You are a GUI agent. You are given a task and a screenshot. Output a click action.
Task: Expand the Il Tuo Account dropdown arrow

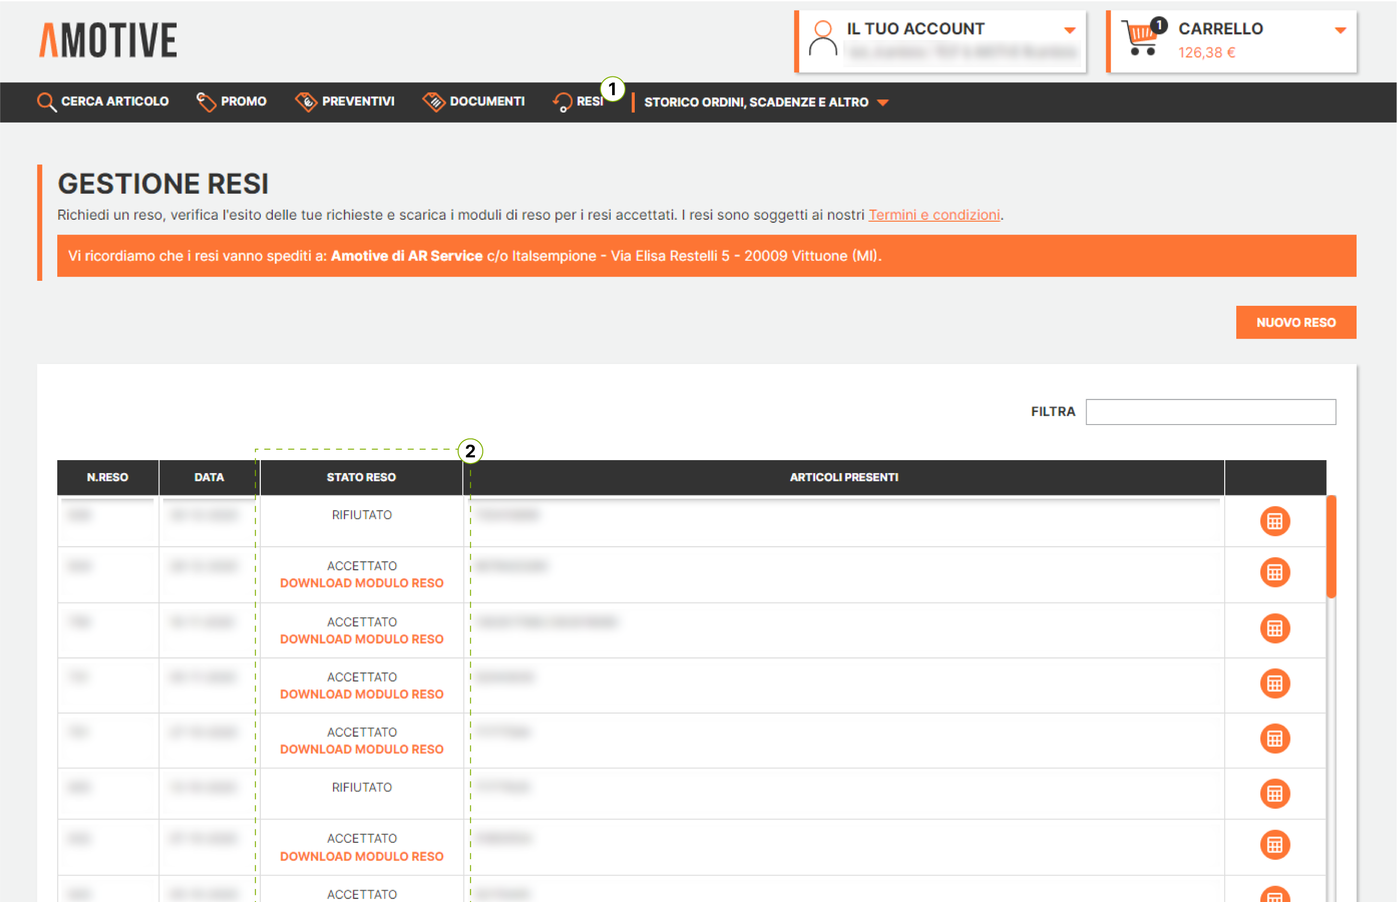(1069, 30)
